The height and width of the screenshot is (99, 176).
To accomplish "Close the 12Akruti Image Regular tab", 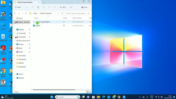I will pyautogui.click(x=39, y=2).
